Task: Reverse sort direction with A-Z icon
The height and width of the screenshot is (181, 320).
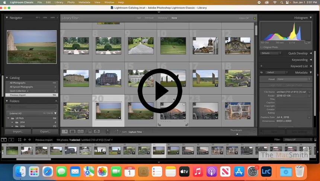Action: pos(117,131)
